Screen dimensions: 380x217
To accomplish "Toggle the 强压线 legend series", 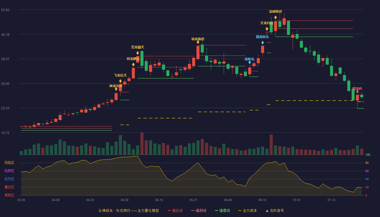I will pyautogui.click(x=175, y=210).
